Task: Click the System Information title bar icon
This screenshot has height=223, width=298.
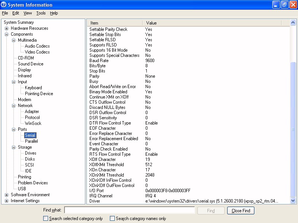Action: coord(4,5)
